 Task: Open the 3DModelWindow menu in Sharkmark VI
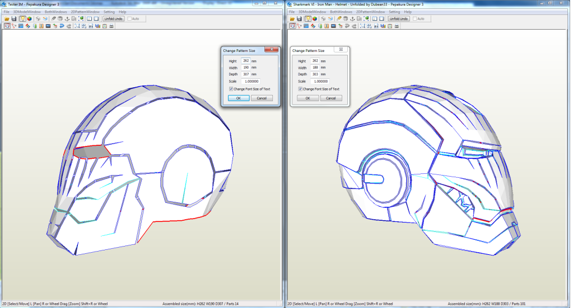click(313, 12)
